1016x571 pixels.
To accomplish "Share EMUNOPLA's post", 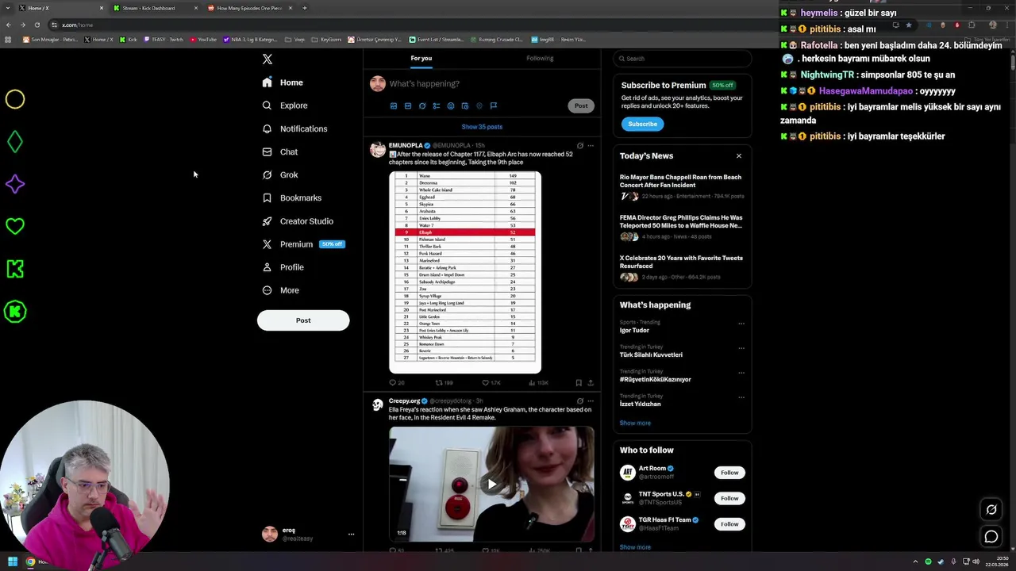I will click(591, 382).
